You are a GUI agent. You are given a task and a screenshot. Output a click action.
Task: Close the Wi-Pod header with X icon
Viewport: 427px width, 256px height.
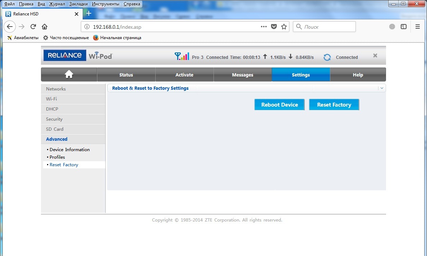point(375,56)
